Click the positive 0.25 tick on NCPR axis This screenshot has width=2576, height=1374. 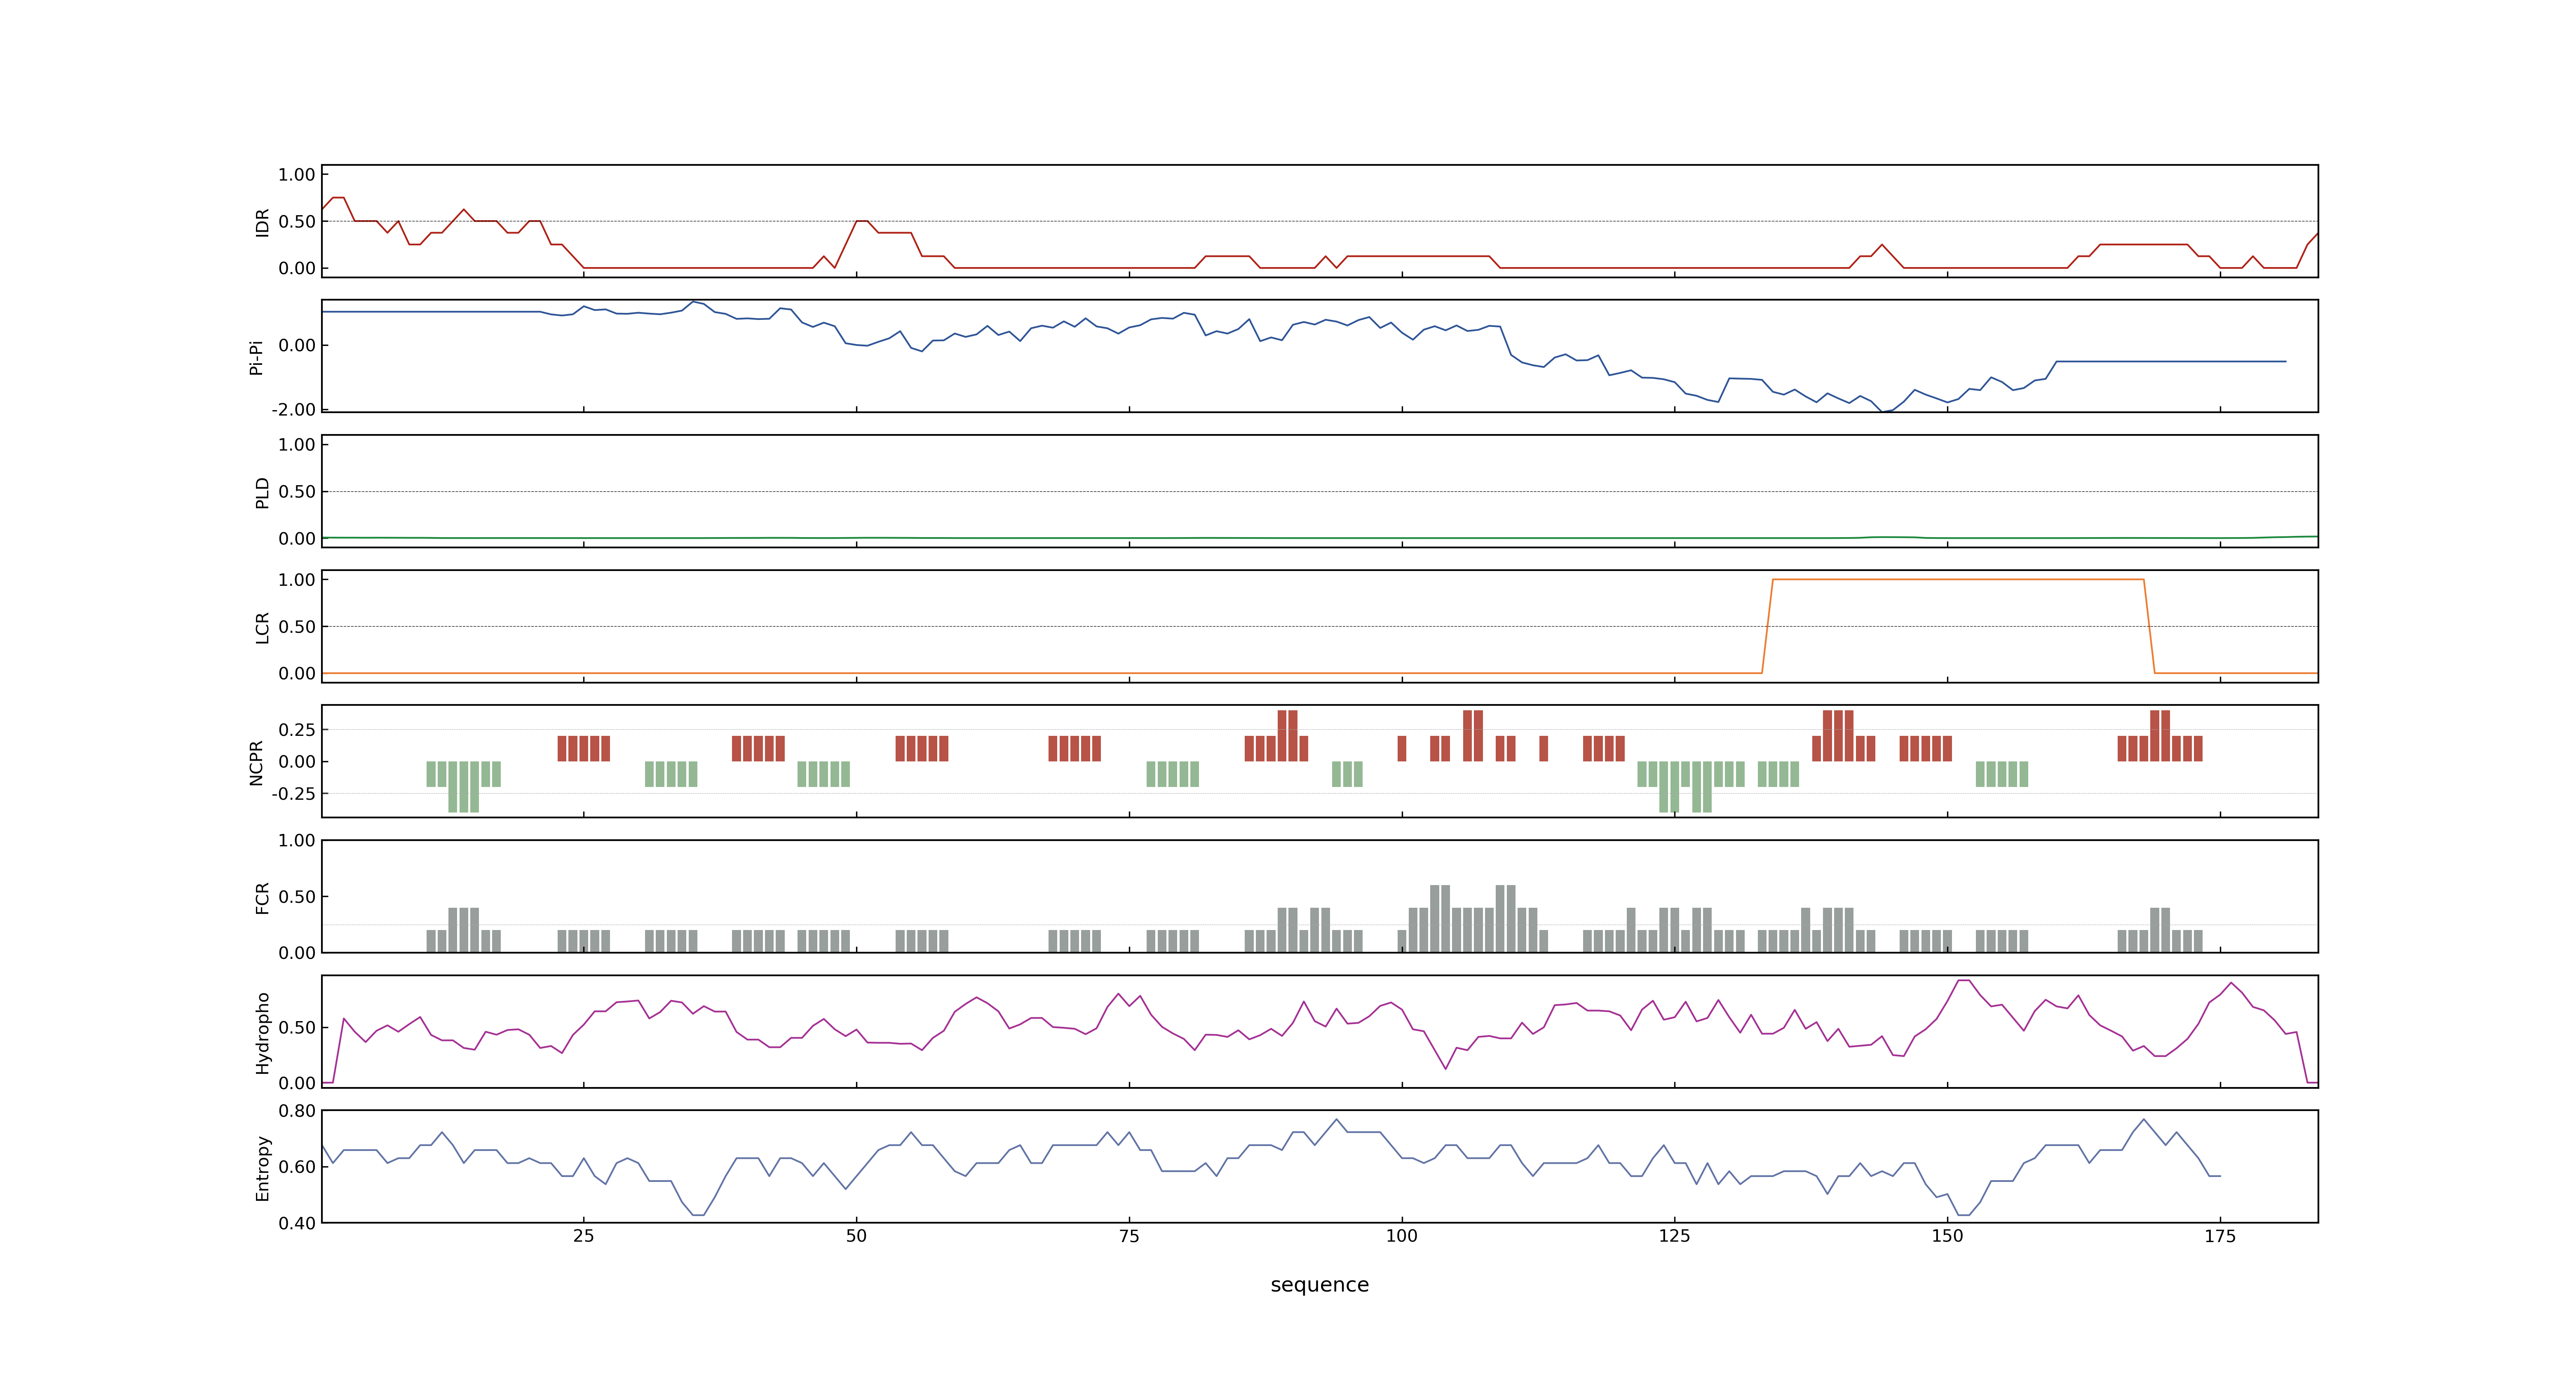pyautogui.click(x=297, y=730)
